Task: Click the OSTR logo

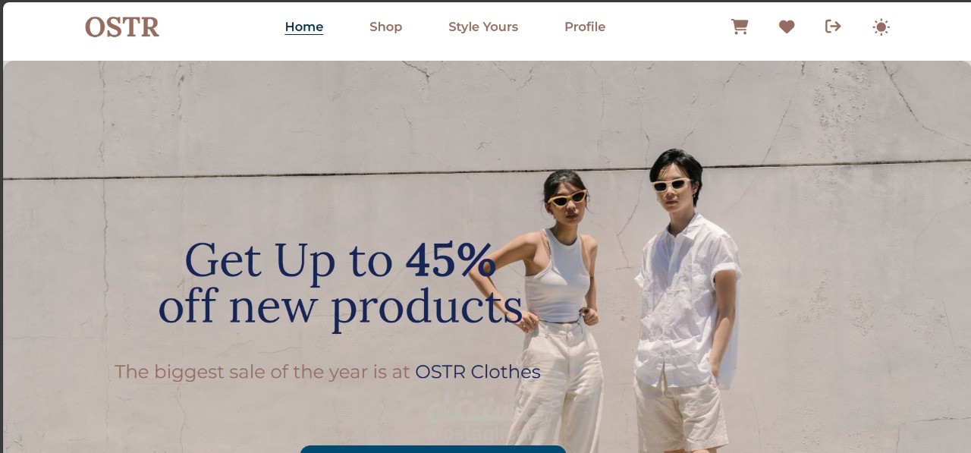Action: coord(122,27)
